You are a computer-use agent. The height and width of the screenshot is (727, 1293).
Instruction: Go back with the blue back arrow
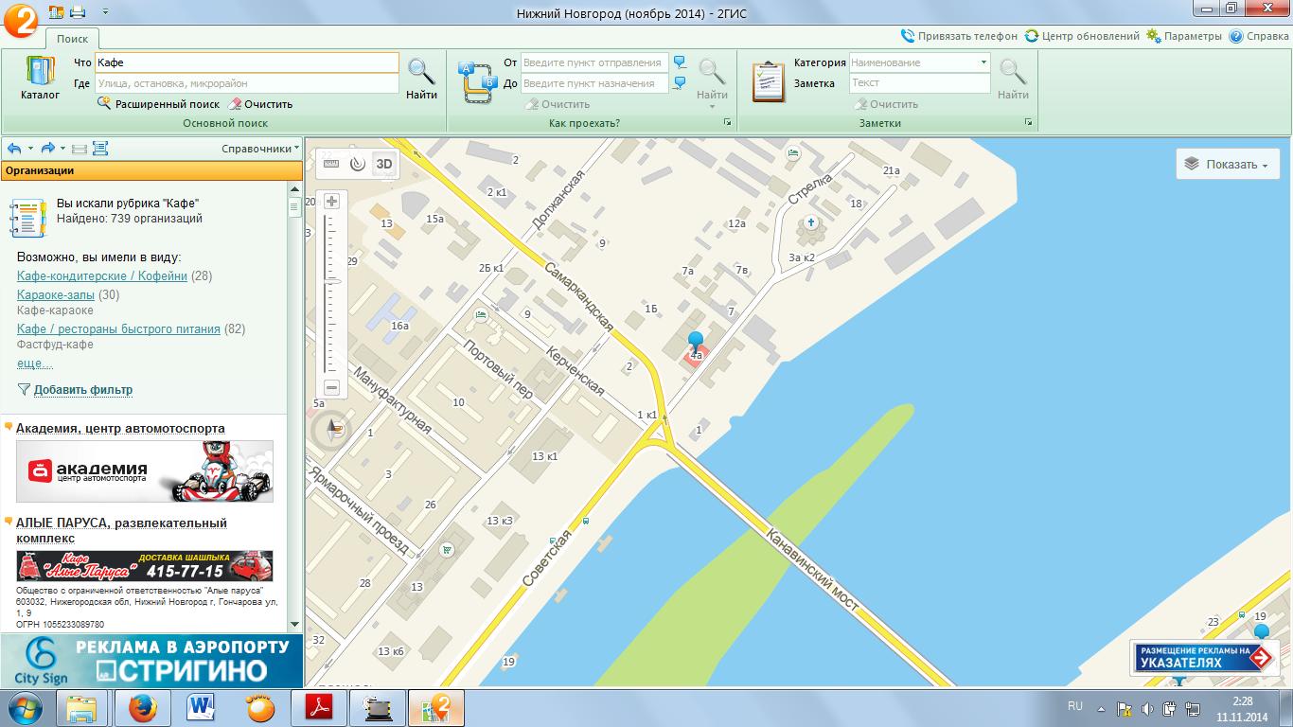[14, 149]
